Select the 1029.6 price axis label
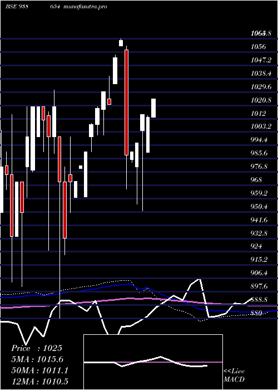 coord(260,87)
